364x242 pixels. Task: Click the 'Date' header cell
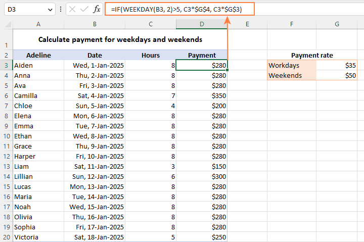pos(95,55)
